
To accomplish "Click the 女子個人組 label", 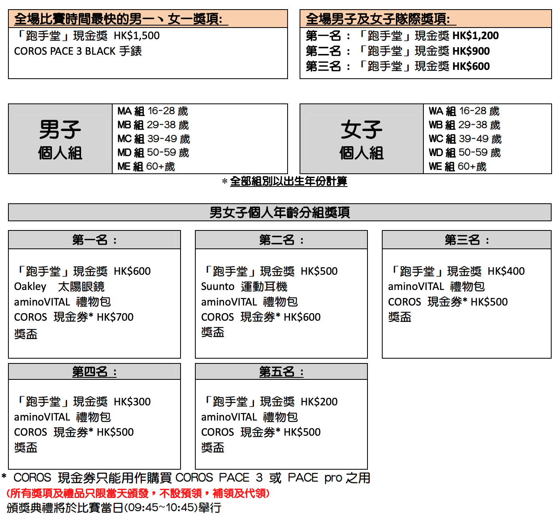I will pyautogui.click(x=361, y=140).
